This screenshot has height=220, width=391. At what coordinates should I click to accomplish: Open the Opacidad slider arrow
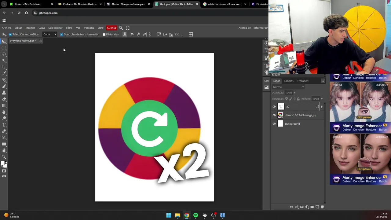294,93
